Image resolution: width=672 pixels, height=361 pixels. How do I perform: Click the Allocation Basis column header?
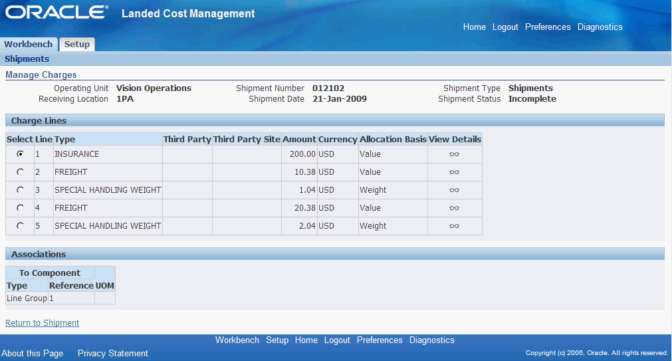[393, 140]
